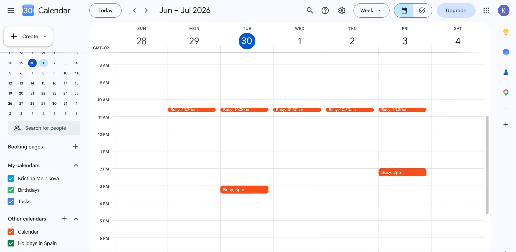
Task: Open Tuesday's Busy 10:30am event
Action: [x=244, y=110]
